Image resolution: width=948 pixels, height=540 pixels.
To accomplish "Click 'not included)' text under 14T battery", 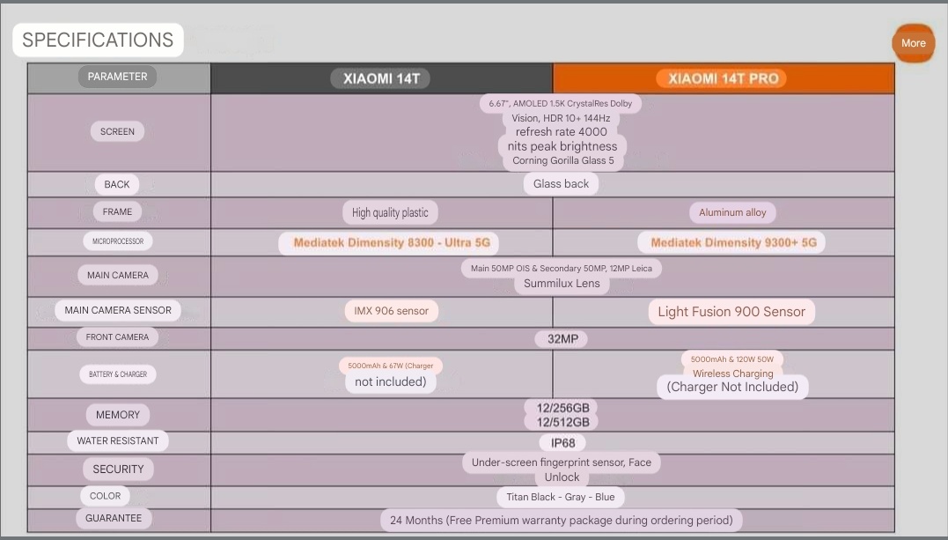I will click(391, 382).
